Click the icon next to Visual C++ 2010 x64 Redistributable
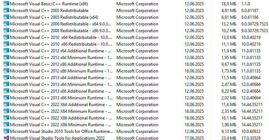The height and width of the screenshot is (140, 269). click(6, 37)
